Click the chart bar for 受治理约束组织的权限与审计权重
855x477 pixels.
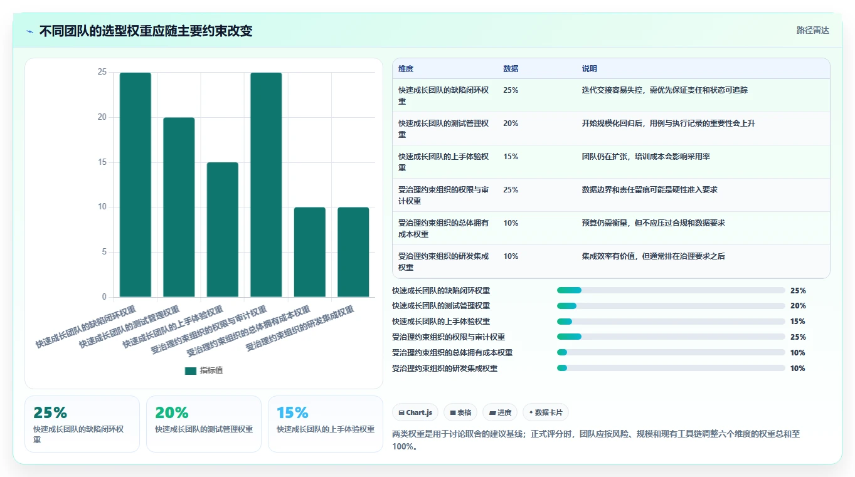pos(266,185)
